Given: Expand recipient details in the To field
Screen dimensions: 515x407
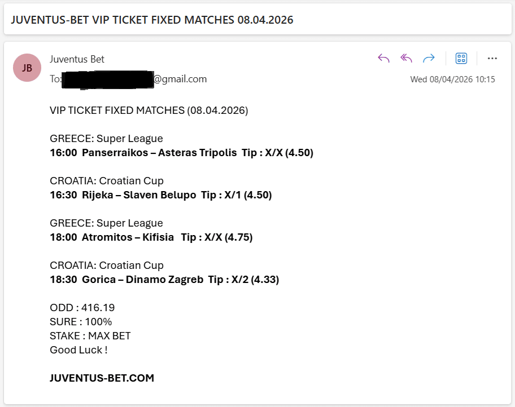Looking at the screenshot, I should 107,79.
